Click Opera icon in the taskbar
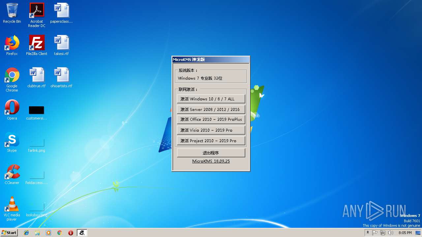Screen dimensions: 422x237 (71, 233)
